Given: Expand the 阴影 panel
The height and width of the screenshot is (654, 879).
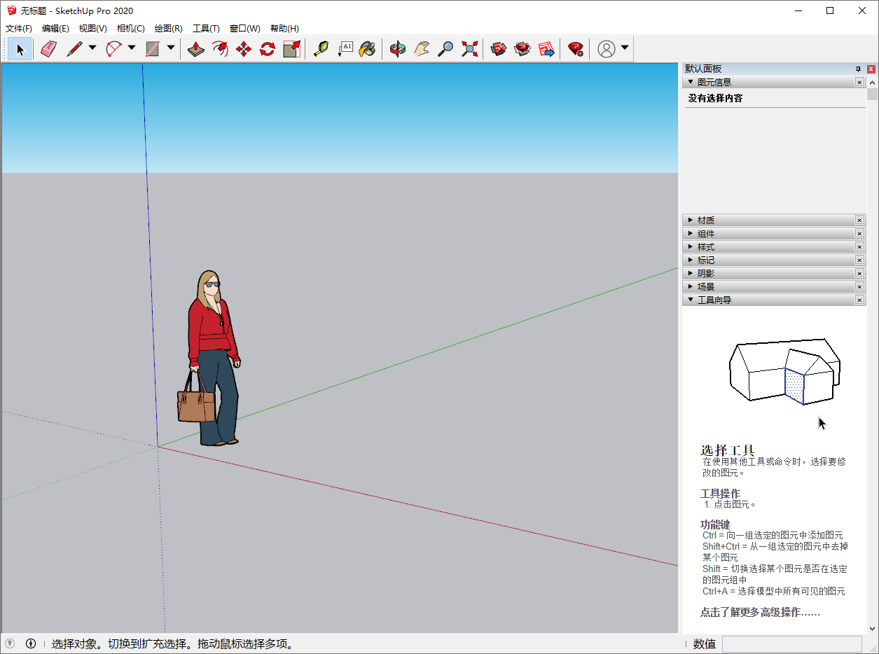Looking at the screenshot, I should point(691,274).
